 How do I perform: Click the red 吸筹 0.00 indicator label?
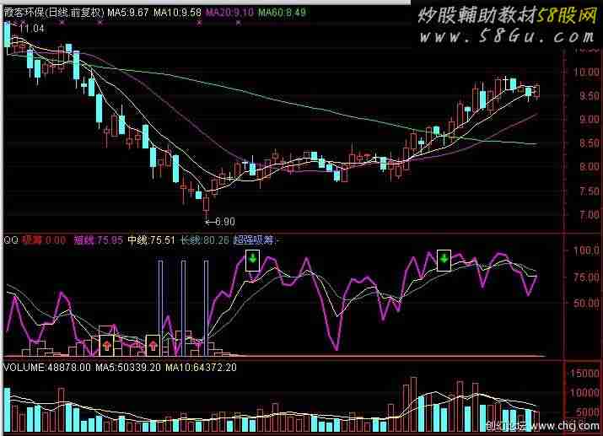pyautogui.click(x=44, y=240)
